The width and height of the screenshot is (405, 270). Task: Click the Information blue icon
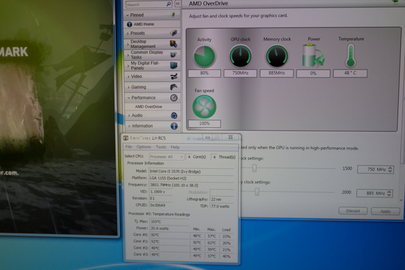point(174,126)
